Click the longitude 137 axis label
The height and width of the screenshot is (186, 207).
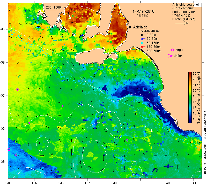coord(87,183)
